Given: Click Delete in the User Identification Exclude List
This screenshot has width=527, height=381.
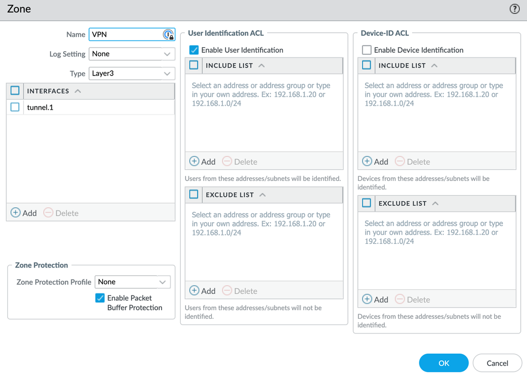Looking at the screenshot, I should (x=240, y=291).
